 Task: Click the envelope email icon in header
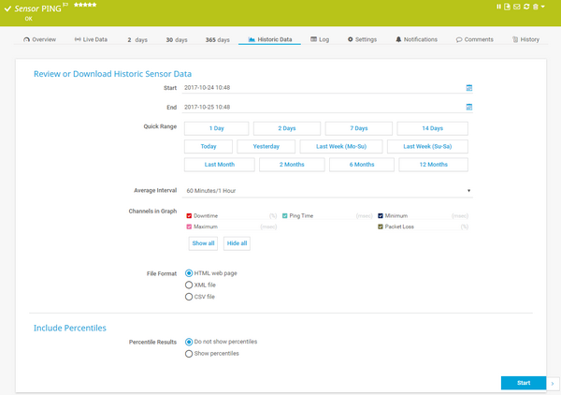517,7
